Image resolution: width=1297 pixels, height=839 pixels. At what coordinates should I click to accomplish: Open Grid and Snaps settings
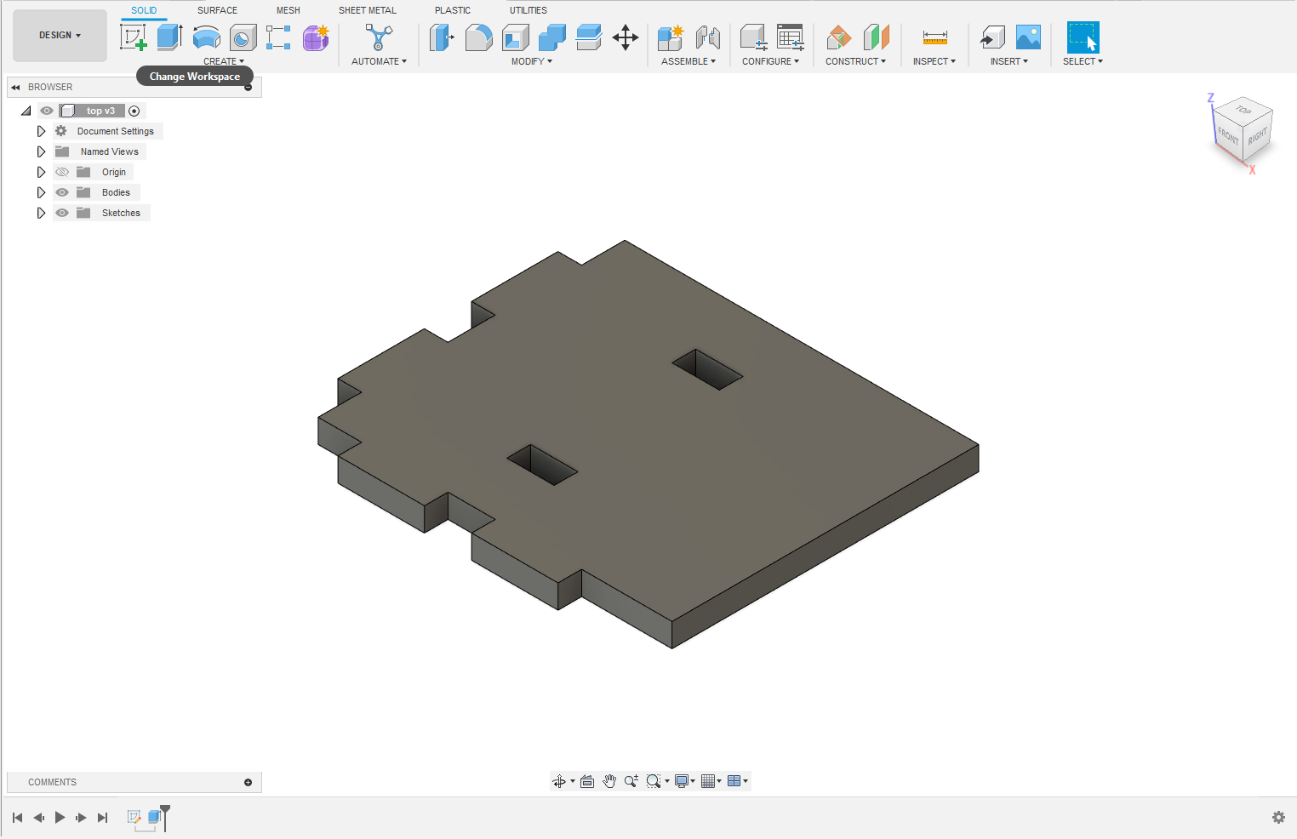[x=708, y=781]
